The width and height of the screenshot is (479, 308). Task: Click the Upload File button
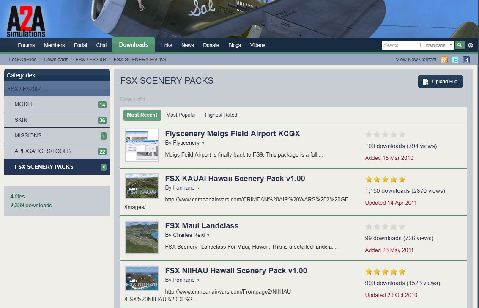[440, 82]
